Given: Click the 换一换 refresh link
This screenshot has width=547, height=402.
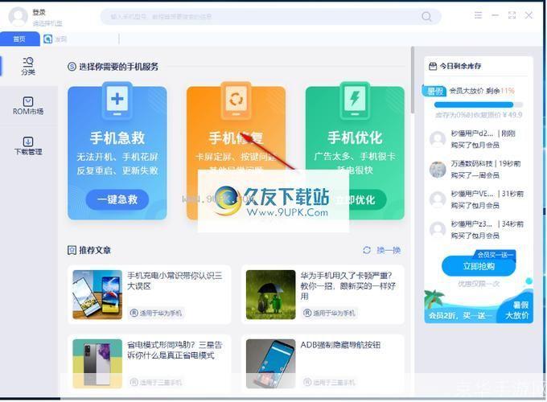Looking at the screenshot, I should tap(389, 250).
